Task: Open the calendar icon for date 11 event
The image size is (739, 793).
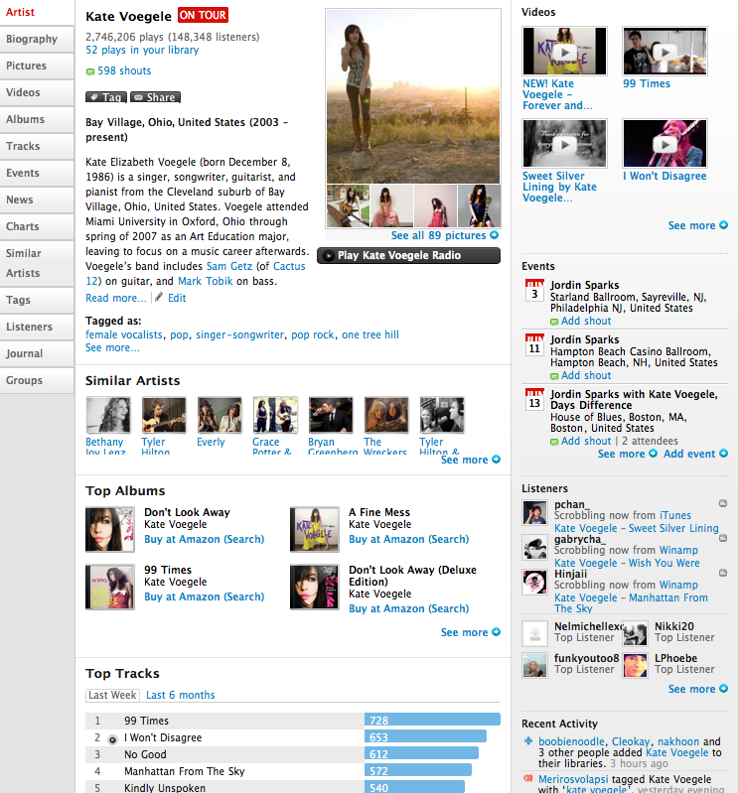Action: pyautogui.click(x=534, y=344)
